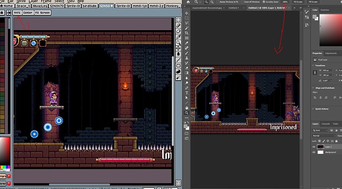Switch to Untitled-1 document tab
Screen dimensions: 342x189
pyautogui.click(x=233, y=8)
